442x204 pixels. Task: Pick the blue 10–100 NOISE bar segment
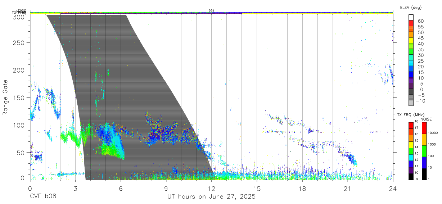(x=424, y=163)
